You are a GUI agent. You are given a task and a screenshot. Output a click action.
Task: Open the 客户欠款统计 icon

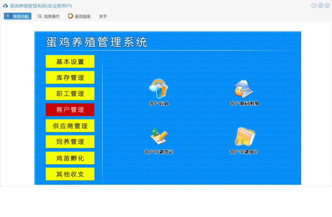[245, 136]
